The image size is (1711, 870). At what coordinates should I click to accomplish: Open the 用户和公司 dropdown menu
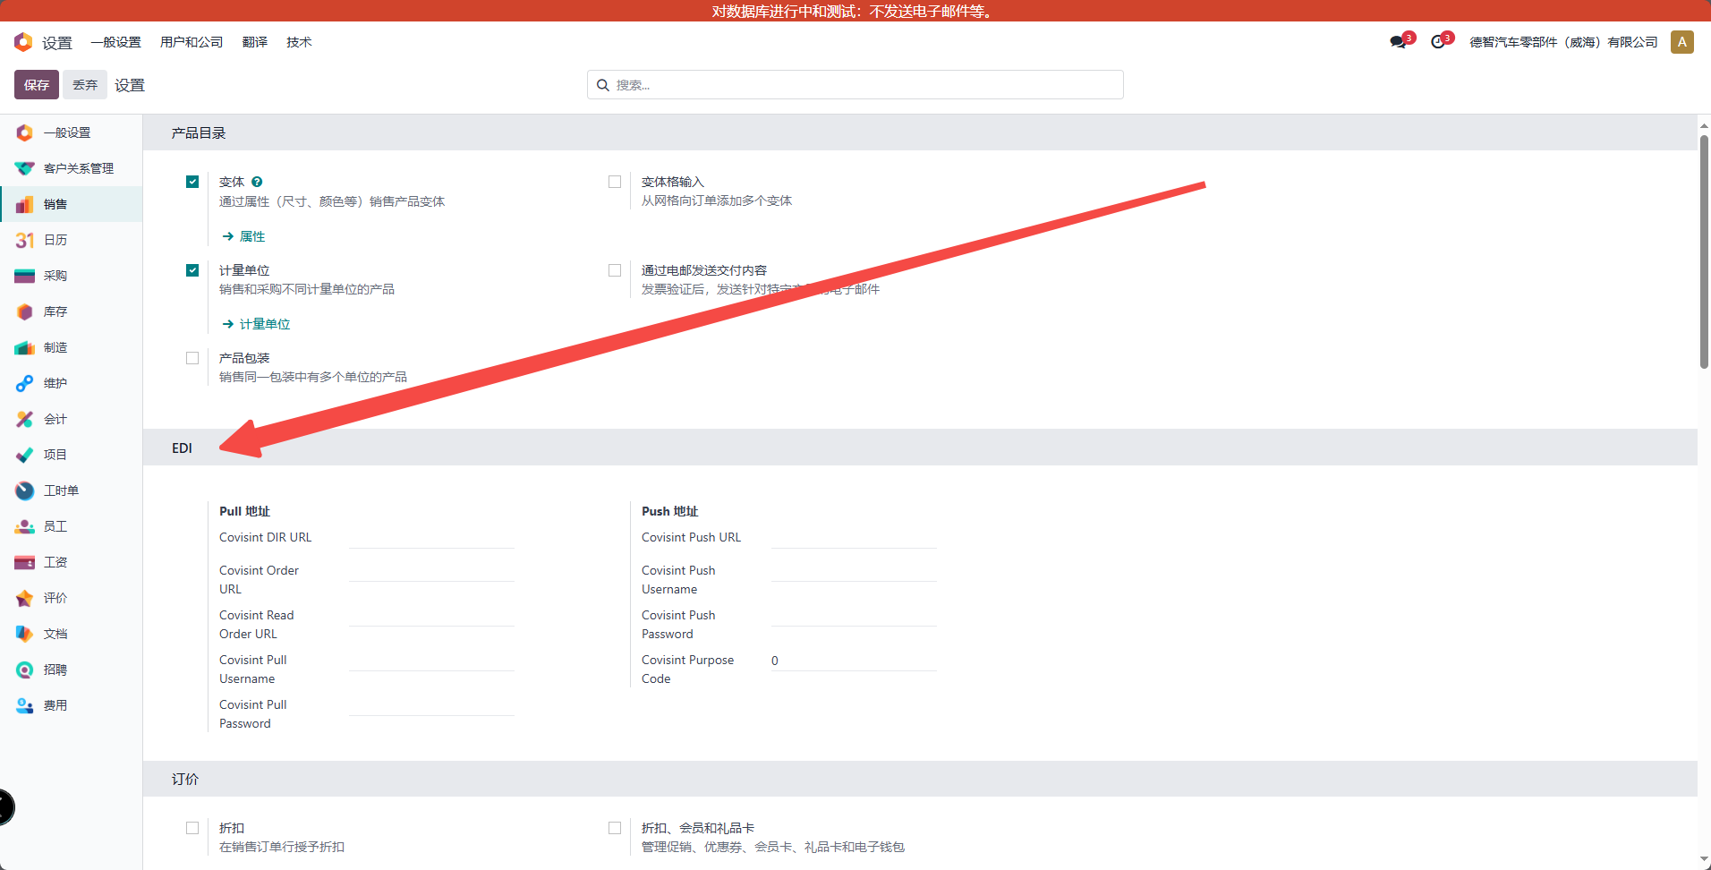pos(191,42)
